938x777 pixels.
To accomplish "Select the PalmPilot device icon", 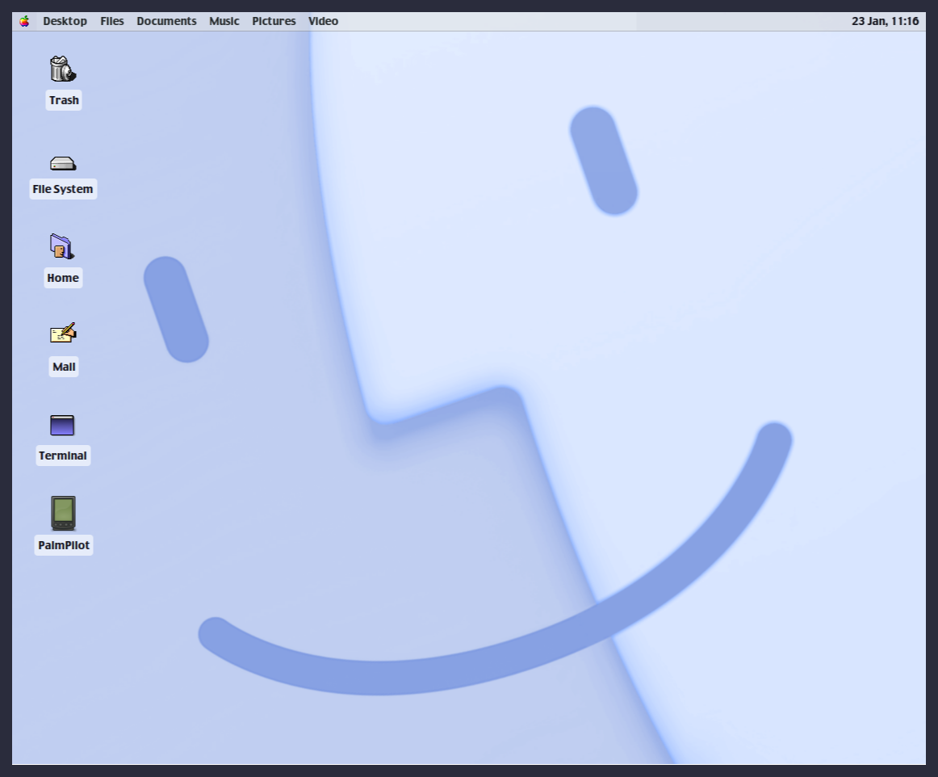I will coord(63,513).
